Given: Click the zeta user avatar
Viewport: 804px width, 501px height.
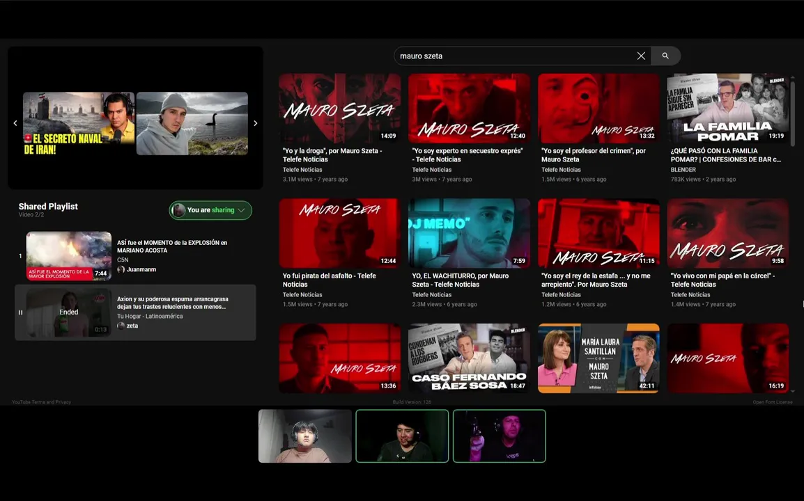Looking at the screenshot, I should click(x=121, y=325).
